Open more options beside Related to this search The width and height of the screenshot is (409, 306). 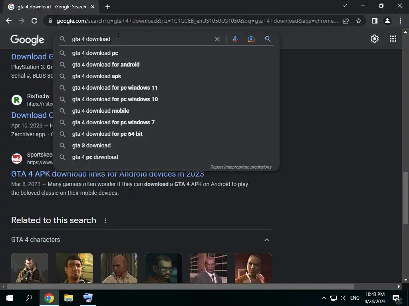pyautogui.click(x=105, y=221)
